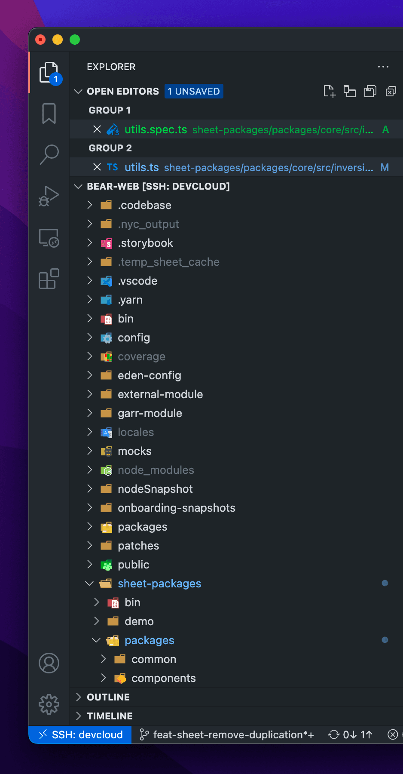Screen dimensions: 403x774
Task: Click the Close All Editors icon
Action: pyautogui.click(x=391, y=91)
